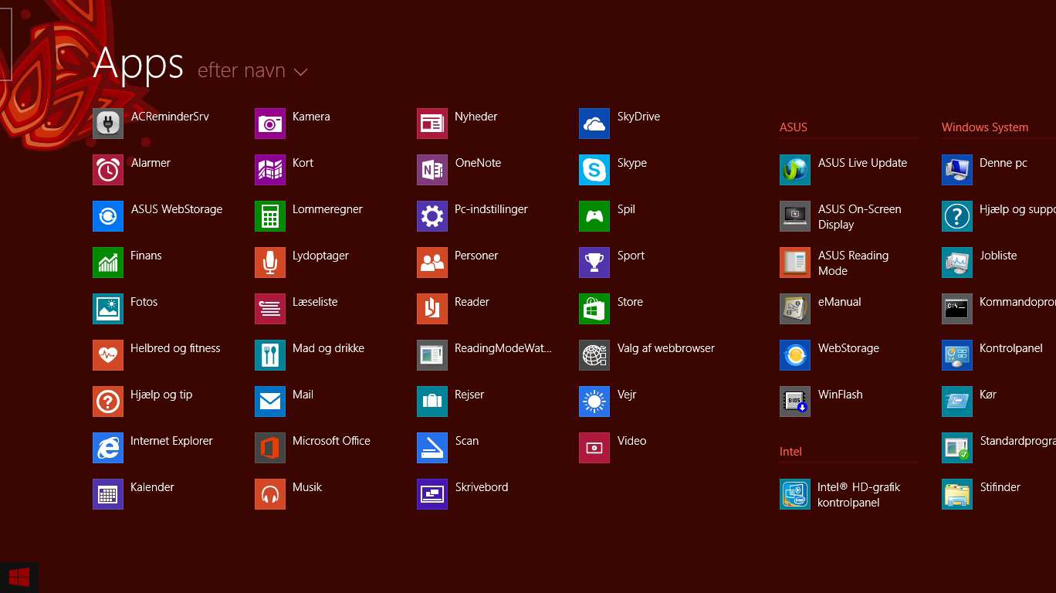Screen dimensions: 1056x593
Task: Open the Valg af webbrowser icon
Action: pyautogui.click(x=594, y=355)
